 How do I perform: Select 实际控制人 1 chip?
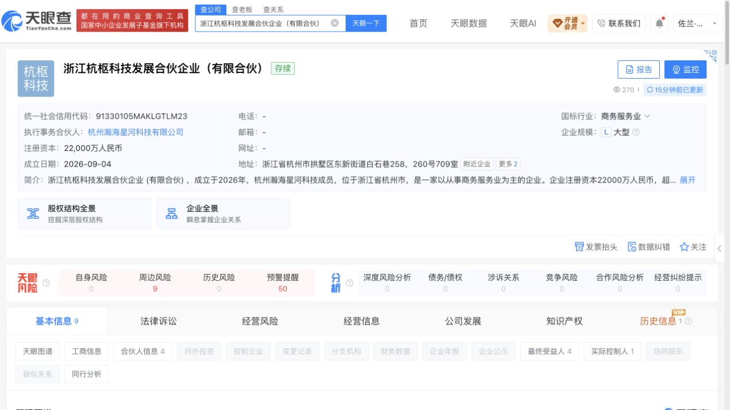click(612, 351)
